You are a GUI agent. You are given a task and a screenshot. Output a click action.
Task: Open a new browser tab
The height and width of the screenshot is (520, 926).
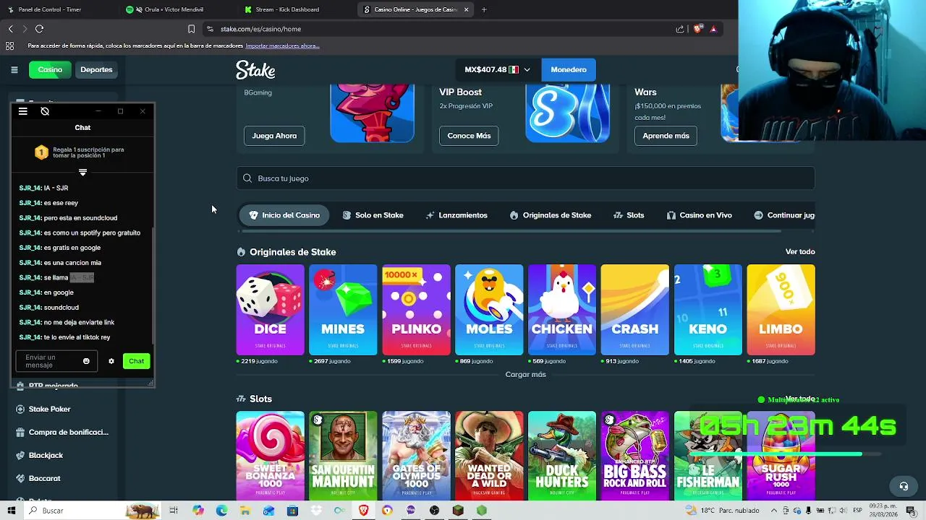click(484, 9)
